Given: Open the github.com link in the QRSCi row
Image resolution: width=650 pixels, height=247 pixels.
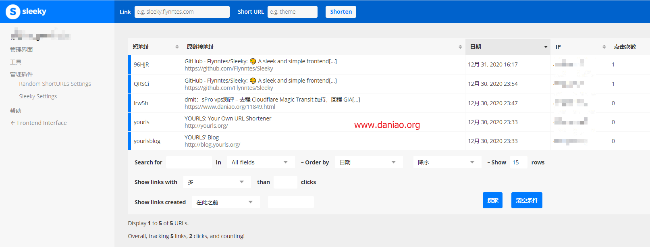Looking at the screenshot, I should coord(228,88).
